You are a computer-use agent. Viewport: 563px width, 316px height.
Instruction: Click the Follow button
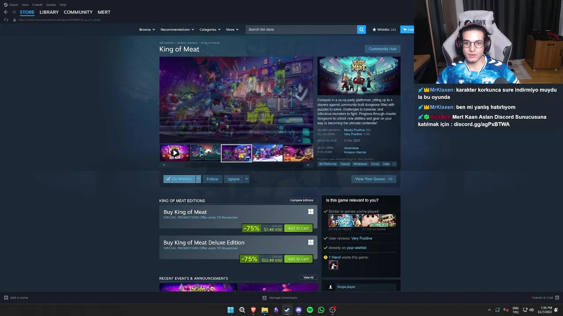(212, 179)
